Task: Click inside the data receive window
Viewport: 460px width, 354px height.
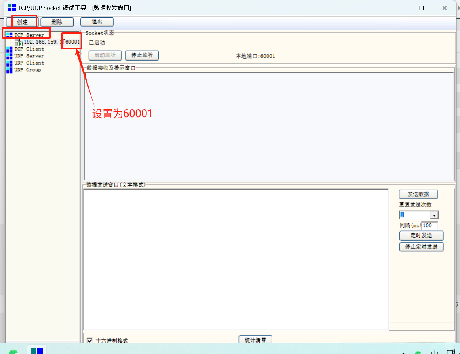Action: [x=269, y=126]
